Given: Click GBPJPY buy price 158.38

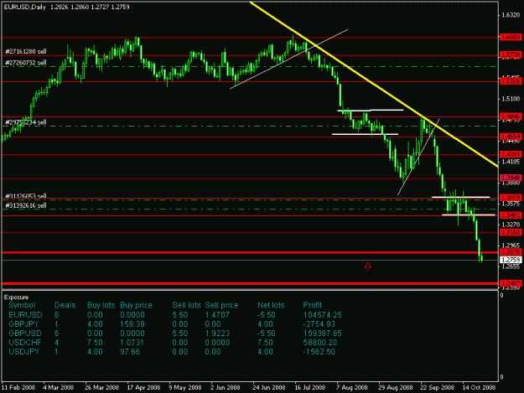Looking at the screenshot, I should coord(132,324).
